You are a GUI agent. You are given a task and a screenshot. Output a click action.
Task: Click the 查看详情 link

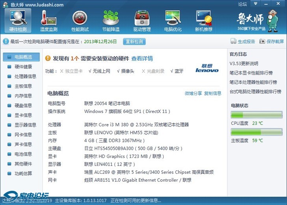point(142,58)
